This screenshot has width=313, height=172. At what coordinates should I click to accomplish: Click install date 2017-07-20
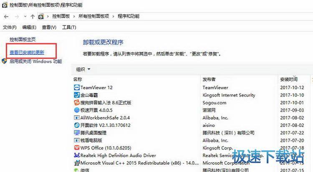click(x=292, y=140)
